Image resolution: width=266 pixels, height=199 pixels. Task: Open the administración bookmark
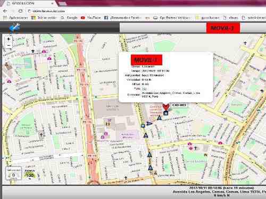click(254, 18)
